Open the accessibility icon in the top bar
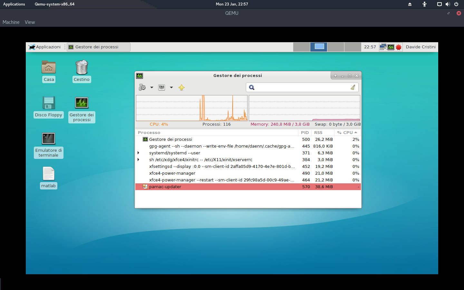This screenshot has width=464, height=290. pos(425,4)
